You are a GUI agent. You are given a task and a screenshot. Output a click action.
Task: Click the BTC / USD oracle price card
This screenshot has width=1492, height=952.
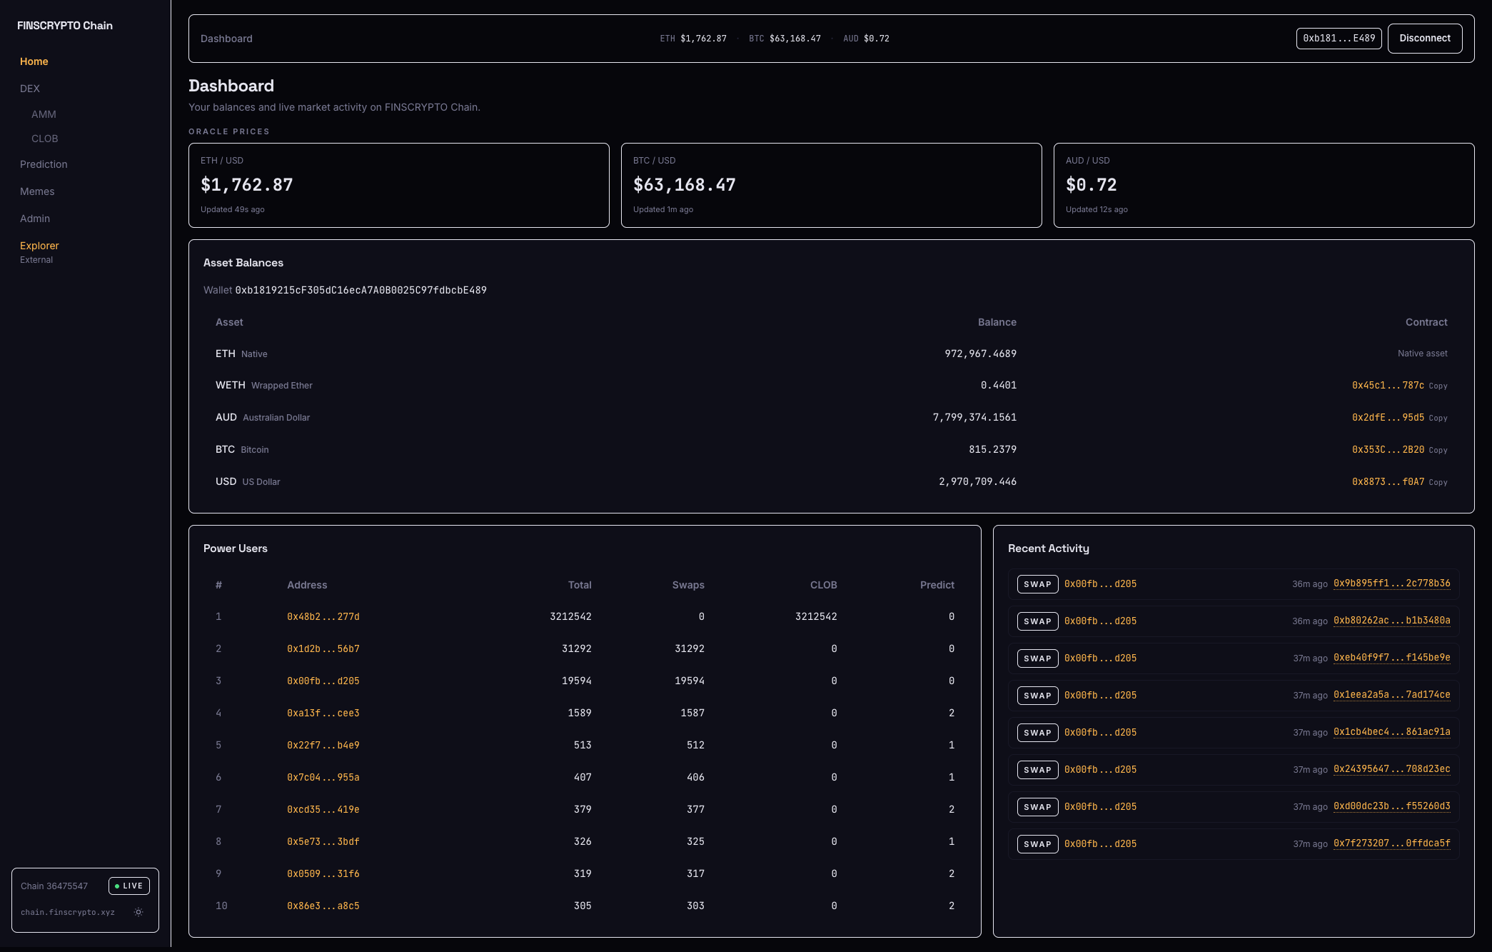click(x=832, y=185)
